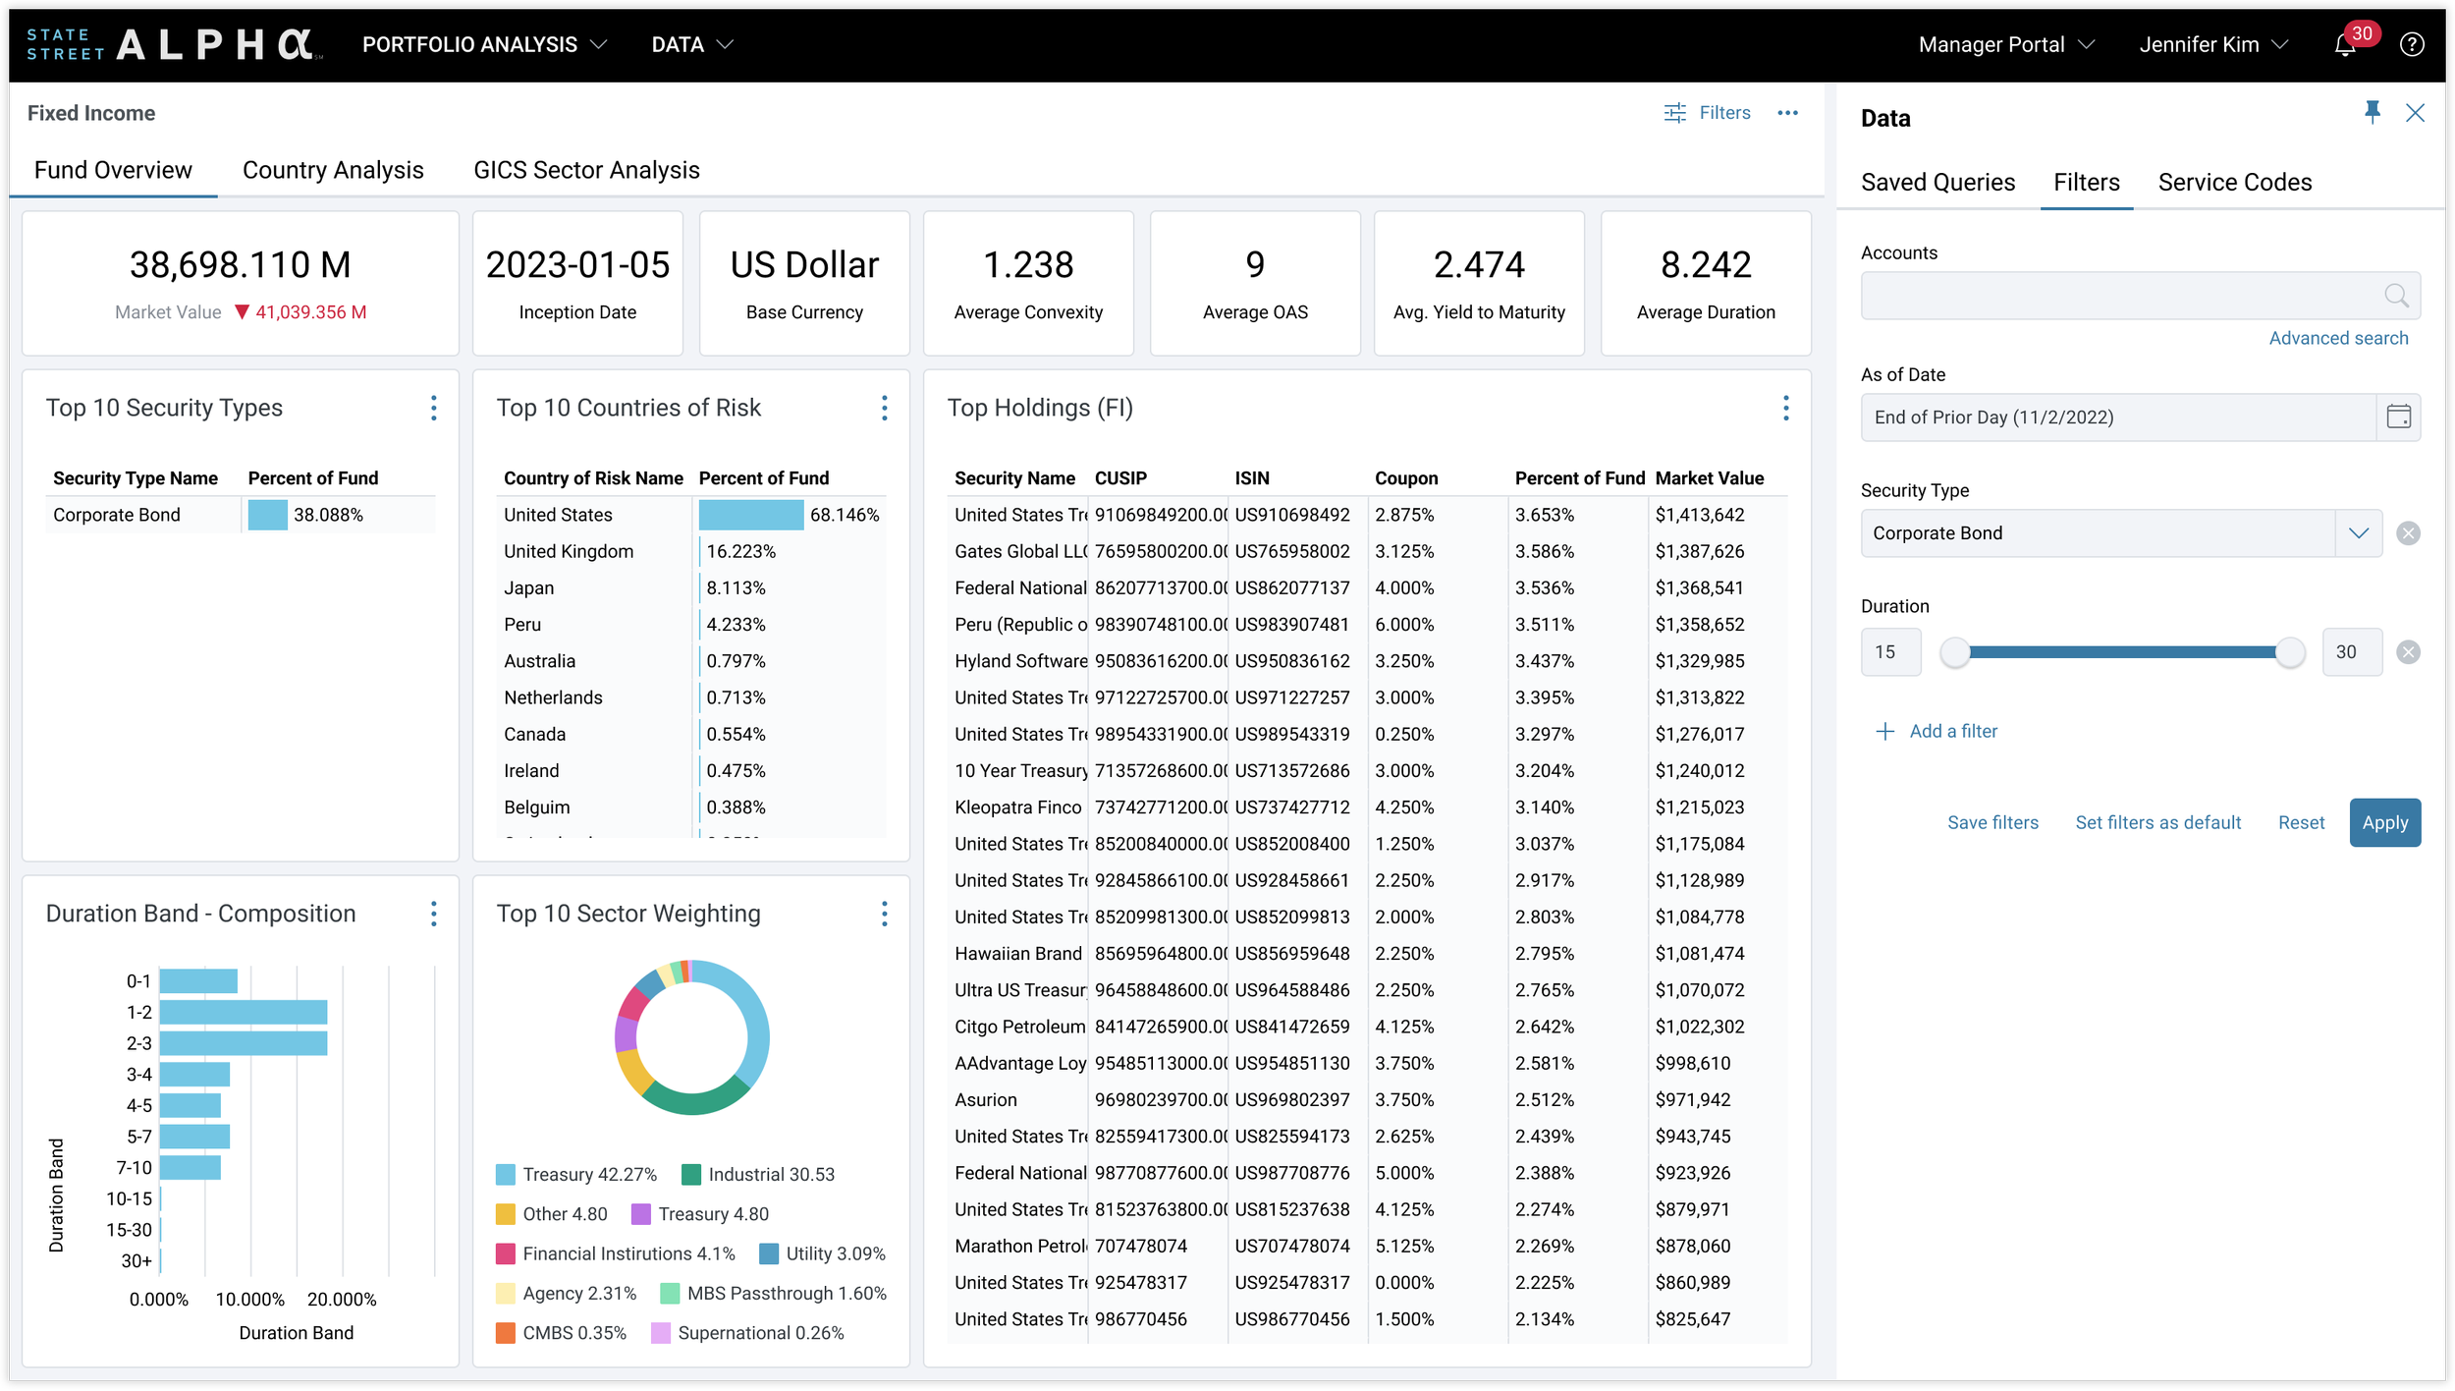Expand the Security Type dropdown
Screen dimensions: 2455x1391
(2358, 533)
